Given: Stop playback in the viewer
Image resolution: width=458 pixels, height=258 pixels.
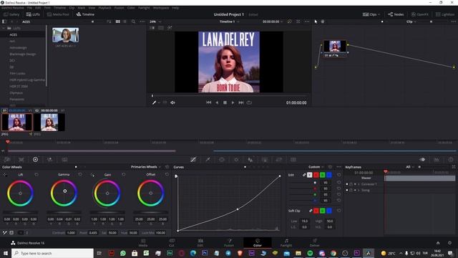Looking at the screenshot, I should 225,102.
